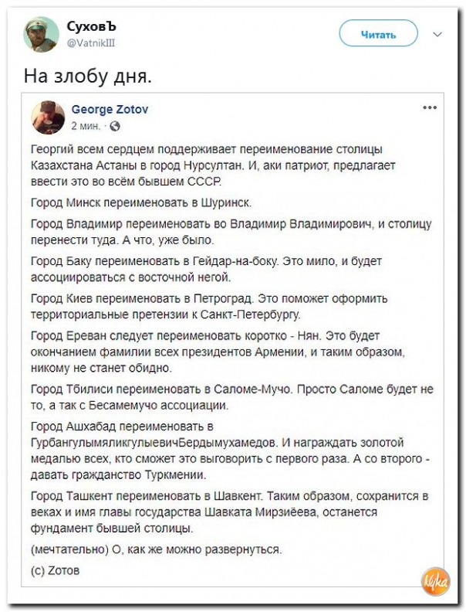
Task: Click the paragraph about Ташкент and Шавкент
Action: tap(231, 510)
